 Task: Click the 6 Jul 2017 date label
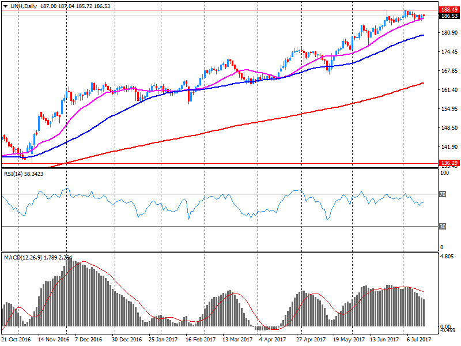pyautogui.click(x=419, y=340)
